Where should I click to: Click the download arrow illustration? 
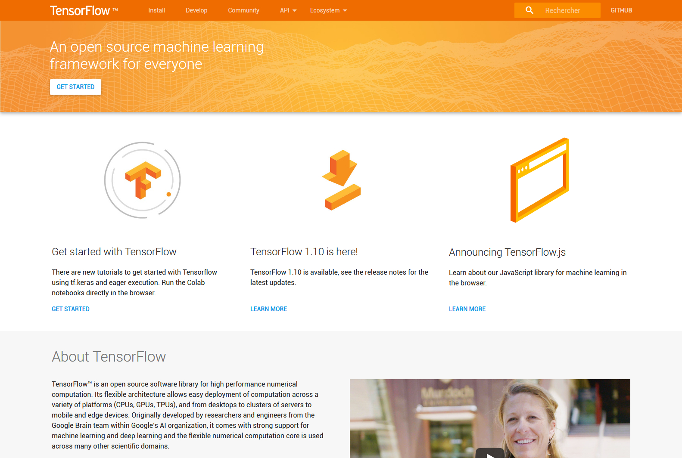341,180
